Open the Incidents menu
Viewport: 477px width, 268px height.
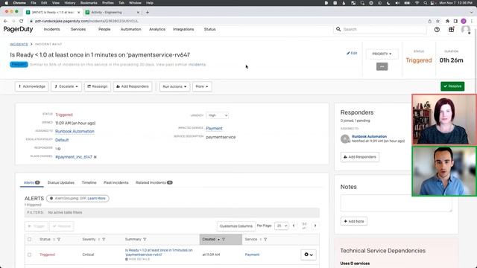(51, 29)
